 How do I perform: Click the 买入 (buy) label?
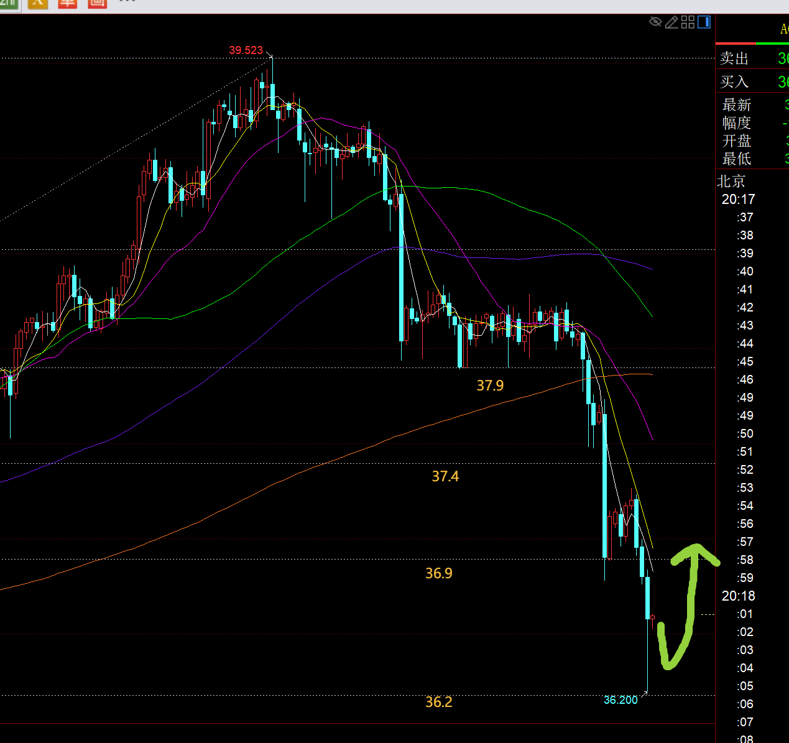point(734,82)
